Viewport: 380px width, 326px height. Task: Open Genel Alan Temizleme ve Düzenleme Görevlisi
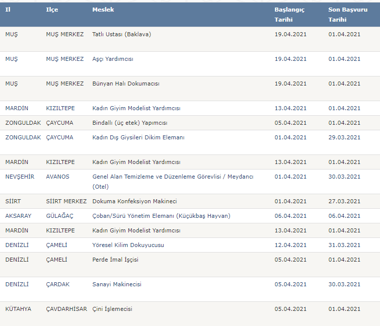pyautogui.click(x=173, y=182)
